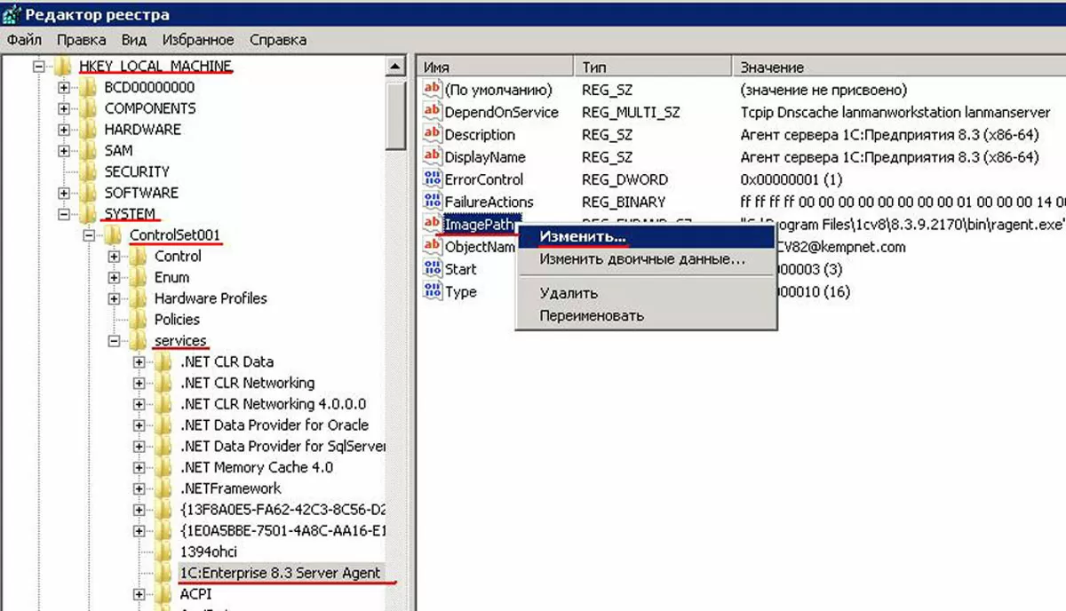Viewport: 1066px width, 611px height.
Task: Expand the HARDWARE key
Action: click(64, 130)
